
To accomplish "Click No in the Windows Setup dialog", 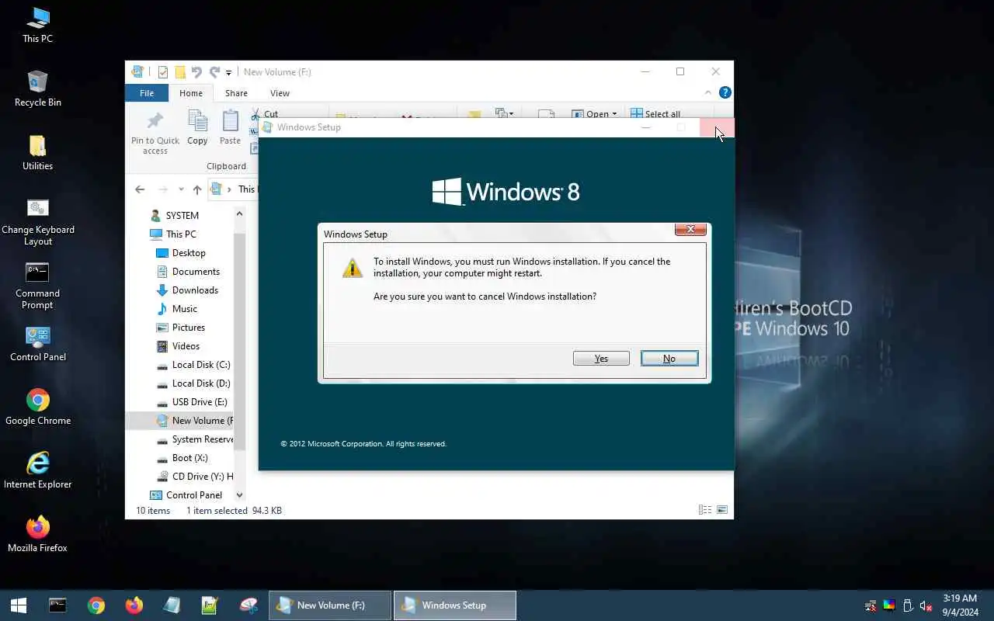I will [669, 358].
